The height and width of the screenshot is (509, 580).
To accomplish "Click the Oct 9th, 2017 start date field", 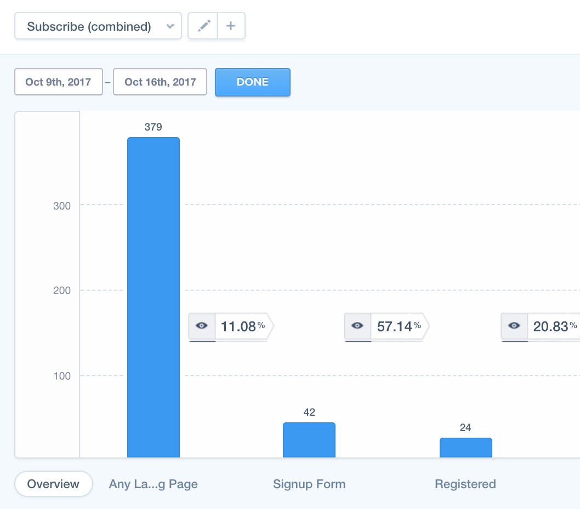I will pos(59,82).
